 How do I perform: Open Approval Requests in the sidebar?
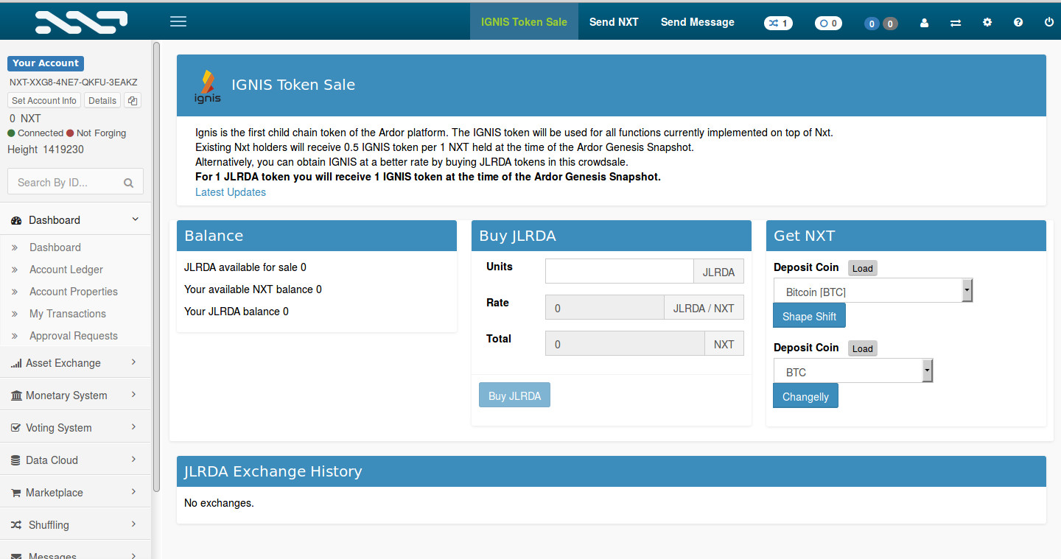pyautogui.click(x=74, y=336)
